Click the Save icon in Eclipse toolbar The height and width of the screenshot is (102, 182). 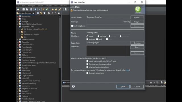point(24,9)
